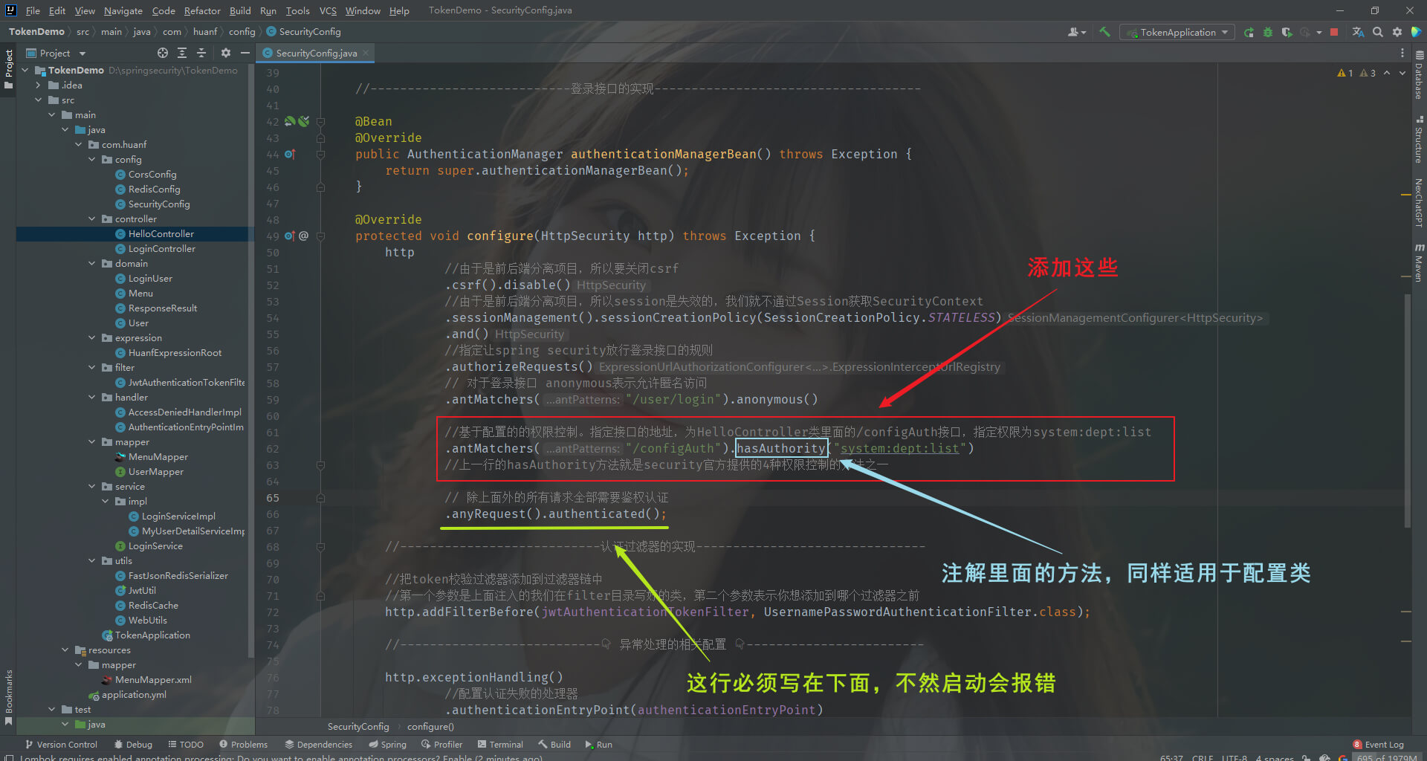Click the override gutter icon on line 49
This screenshot has height=761, width=1427.
click(290, 236)
